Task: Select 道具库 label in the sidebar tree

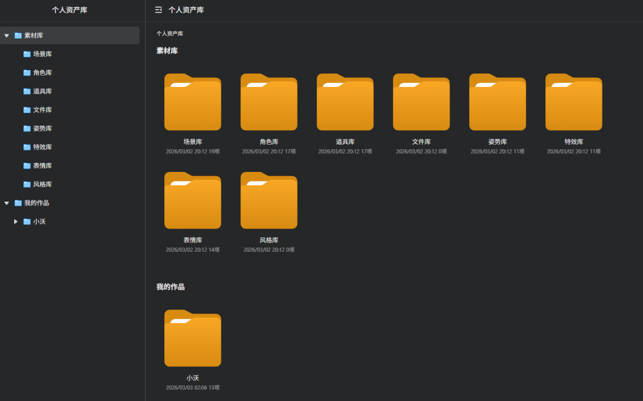Action: (x=43, y=92)
